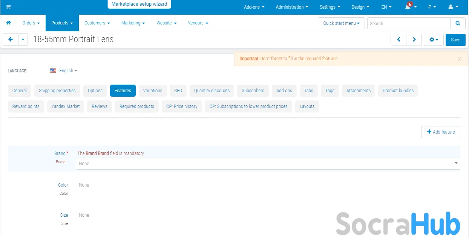Image resolution: width=469 pixels, height=237 pixels.
Task: Open the gear settings dropdown
Action: point(434,39)
